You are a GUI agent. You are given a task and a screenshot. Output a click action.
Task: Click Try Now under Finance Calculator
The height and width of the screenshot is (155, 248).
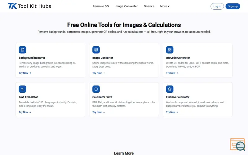pos(172,112)
